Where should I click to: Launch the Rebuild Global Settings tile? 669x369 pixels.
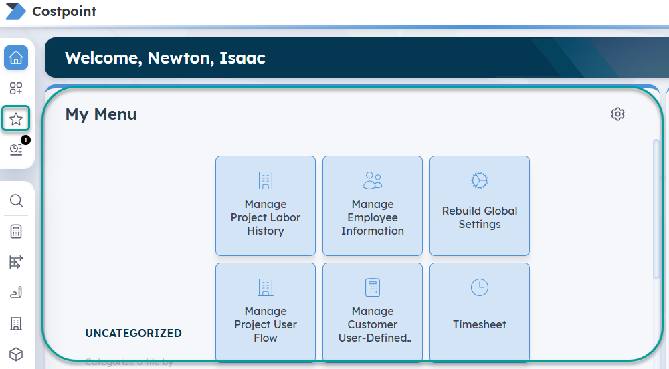pyautogui.click(x=480, y=206)
